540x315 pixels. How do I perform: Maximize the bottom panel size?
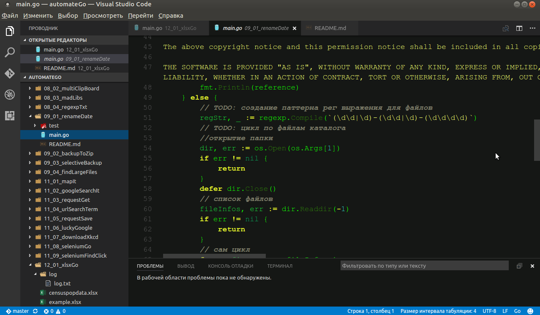[519, 266]
